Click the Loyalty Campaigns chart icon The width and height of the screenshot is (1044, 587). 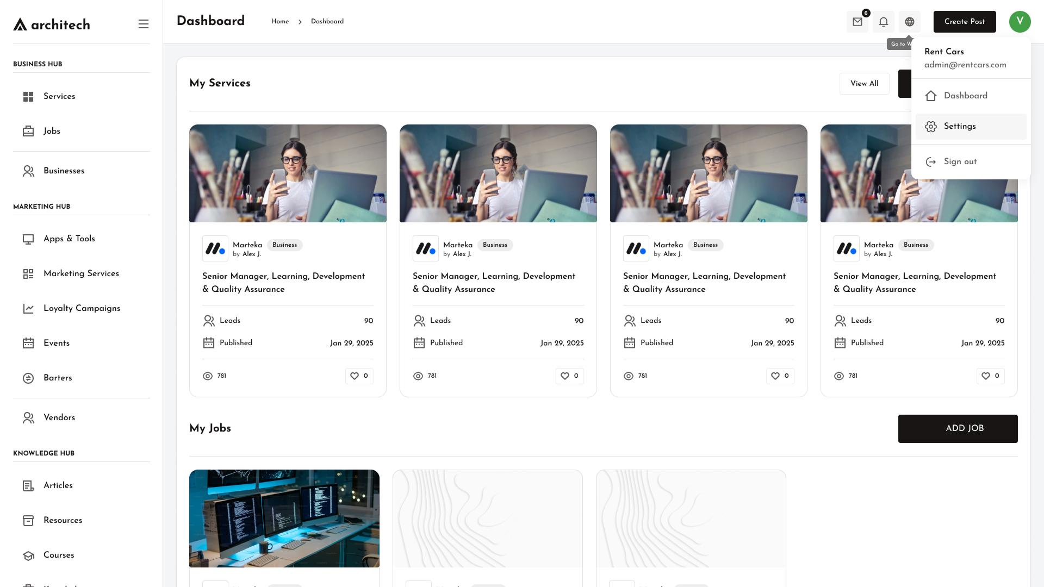pyautogui.click(x=28, y=309)
